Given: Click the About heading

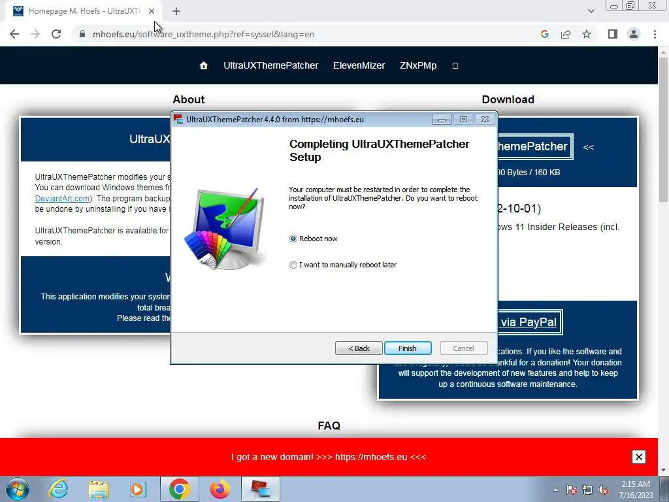Looking at the screenshot, I should [189, 99].
